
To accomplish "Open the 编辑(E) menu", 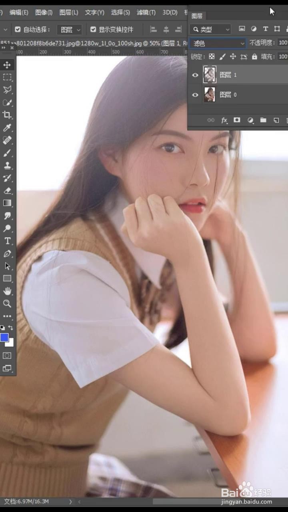I will [19, 12].
